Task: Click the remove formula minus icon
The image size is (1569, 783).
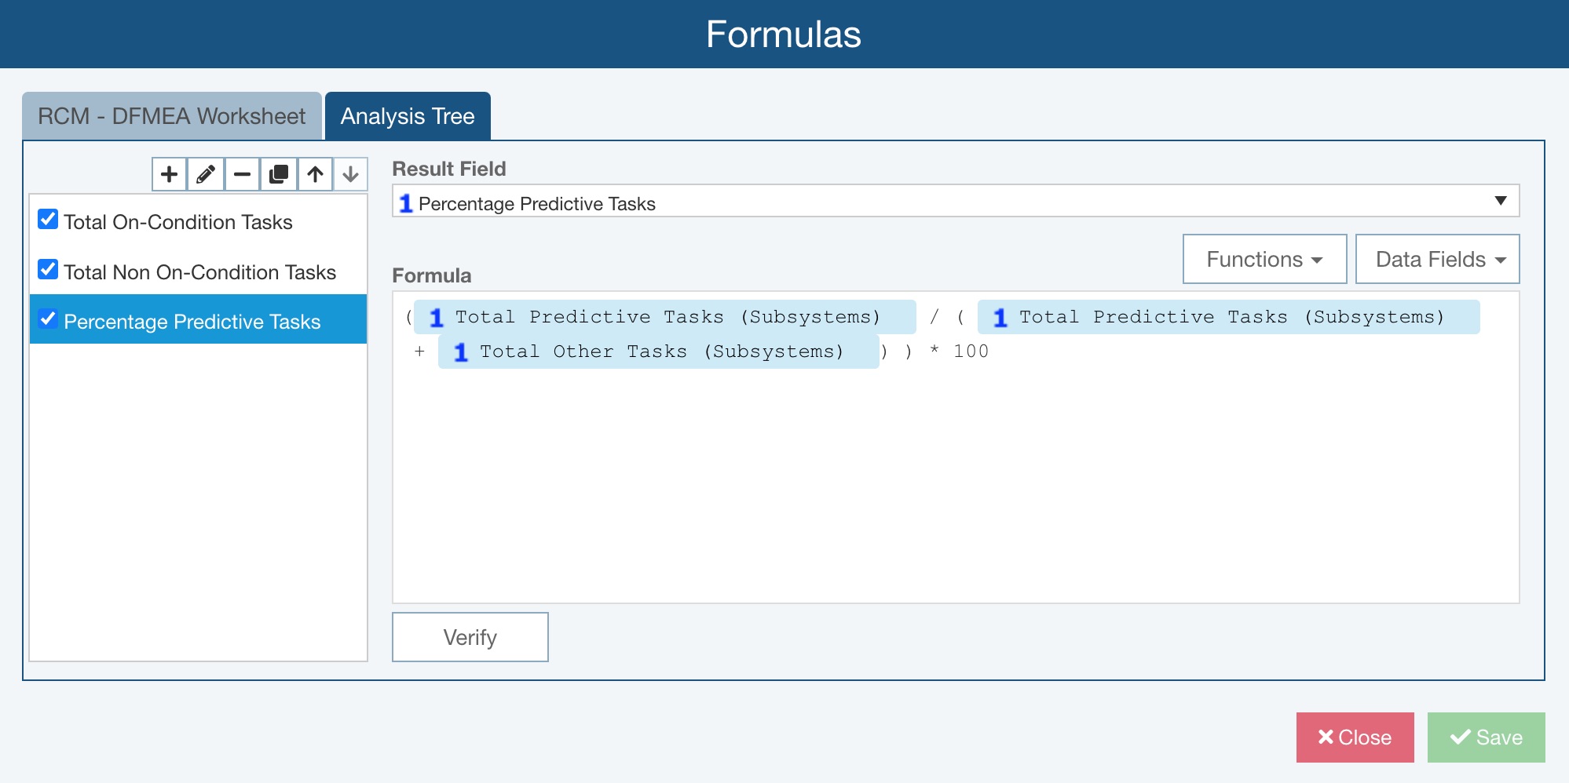Action: tap(242, 174)
